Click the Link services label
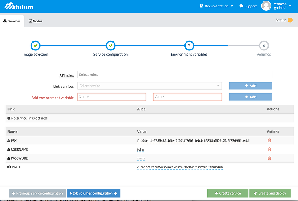The width and height of the screenshot is (298, 201). (63, 86)
